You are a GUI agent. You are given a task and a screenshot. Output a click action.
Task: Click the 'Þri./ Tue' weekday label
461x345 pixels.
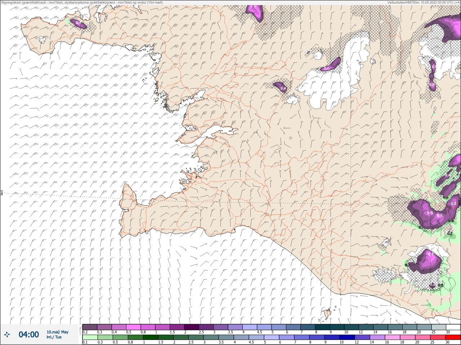point(54,337)
